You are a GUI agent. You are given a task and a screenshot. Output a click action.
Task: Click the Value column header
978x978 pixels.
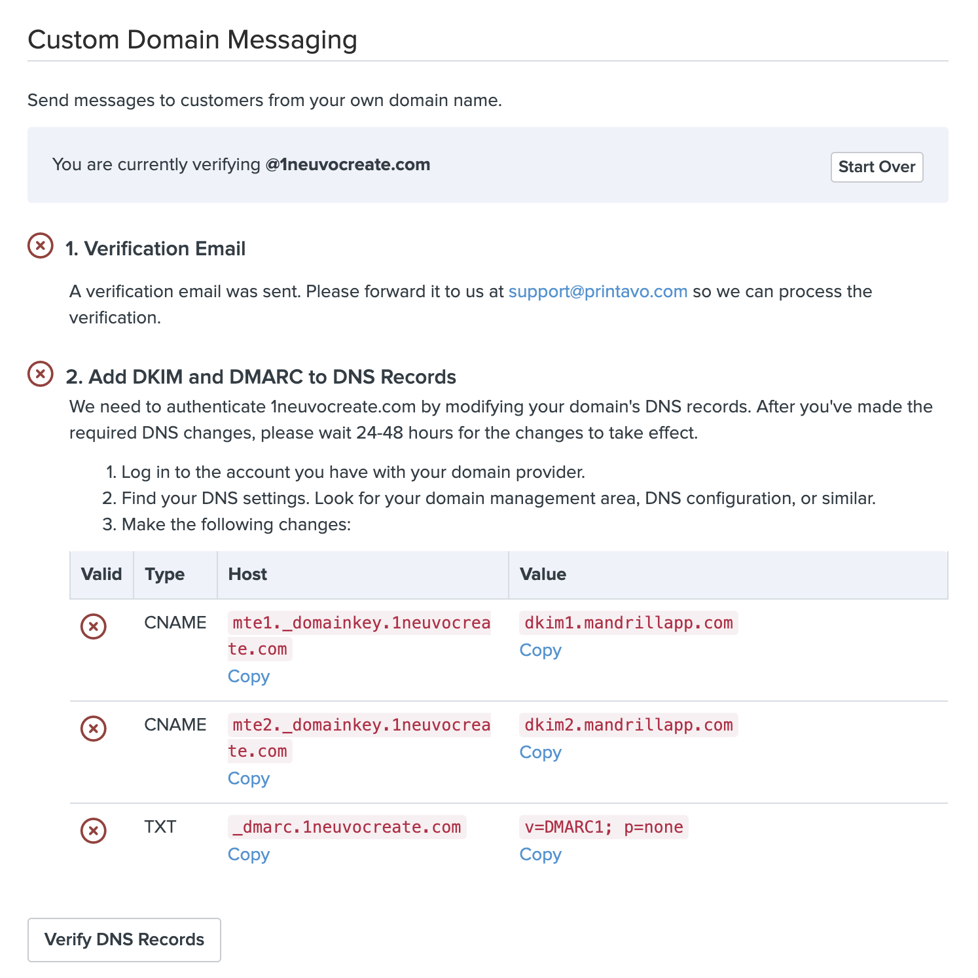coord(543,574)
